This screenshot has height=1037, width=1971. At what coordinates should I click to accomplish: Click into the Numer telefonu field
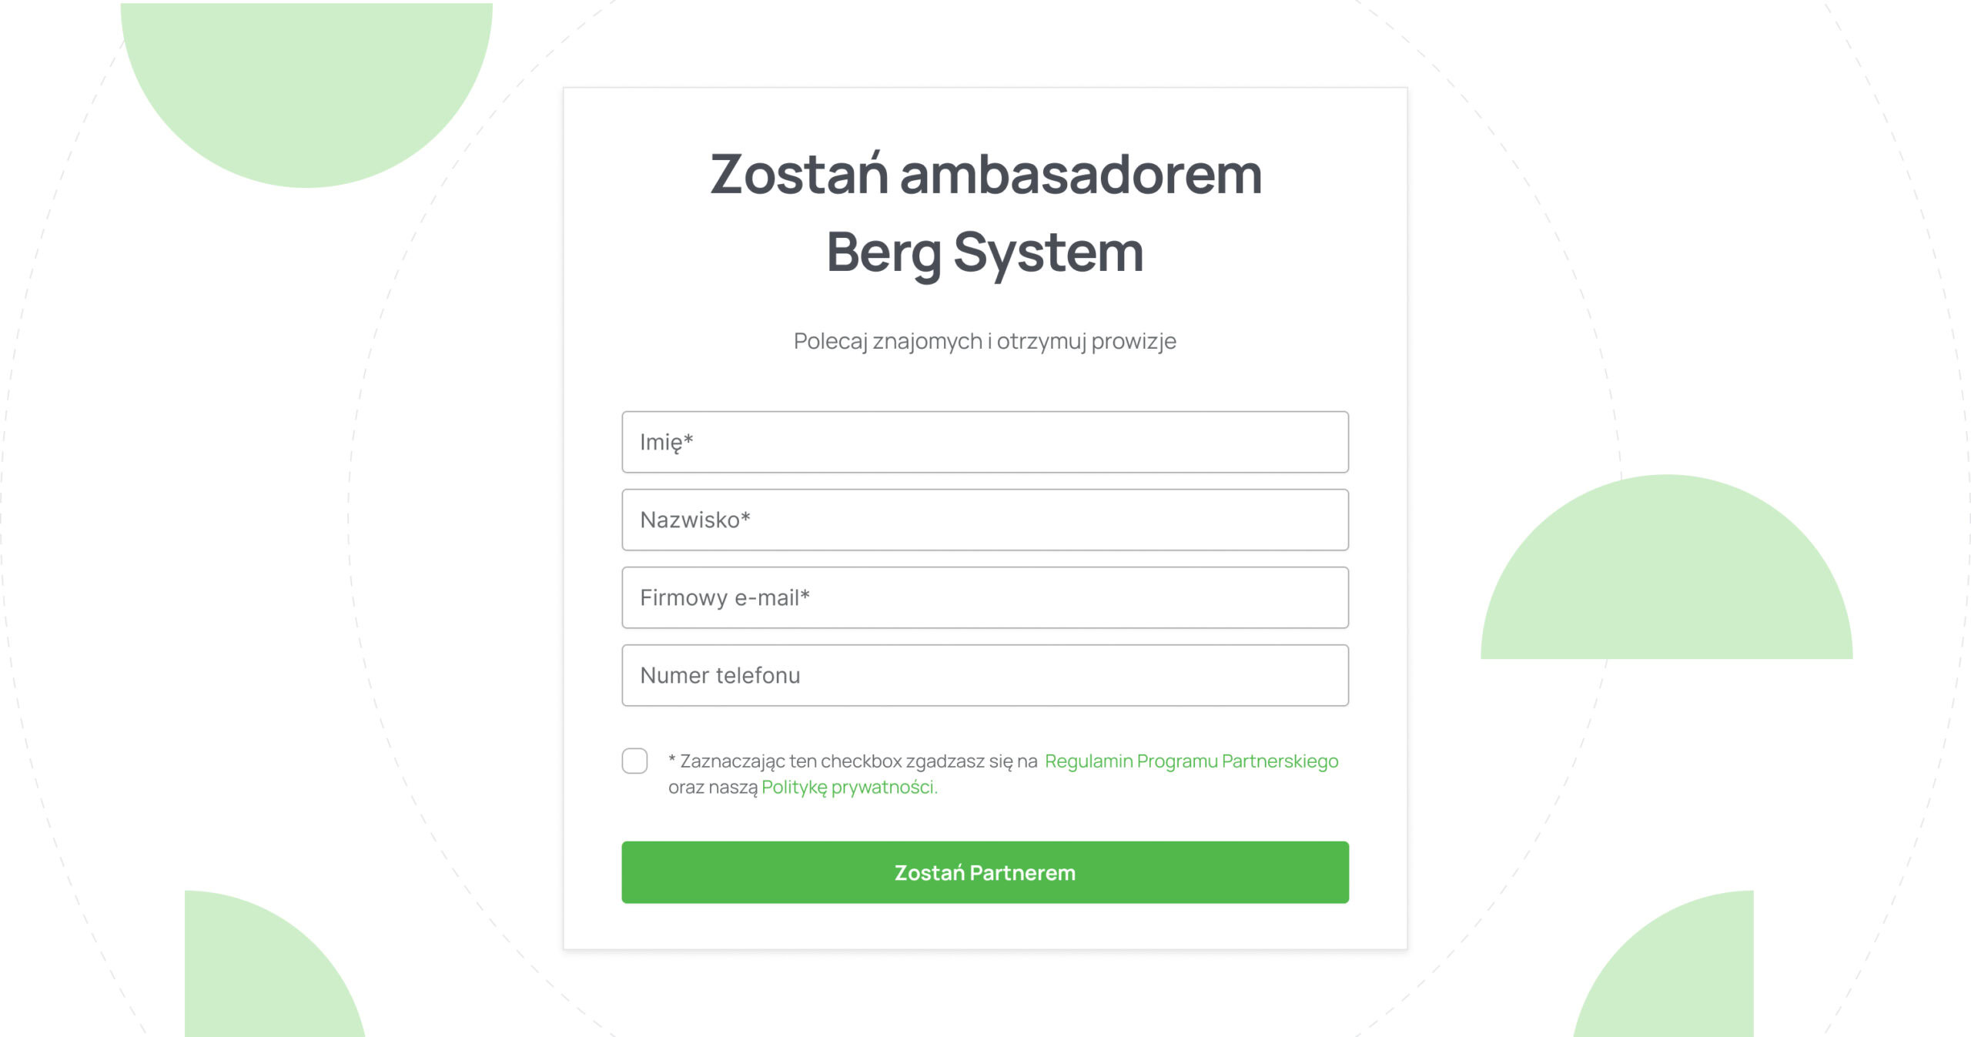[x=984, y=675]
